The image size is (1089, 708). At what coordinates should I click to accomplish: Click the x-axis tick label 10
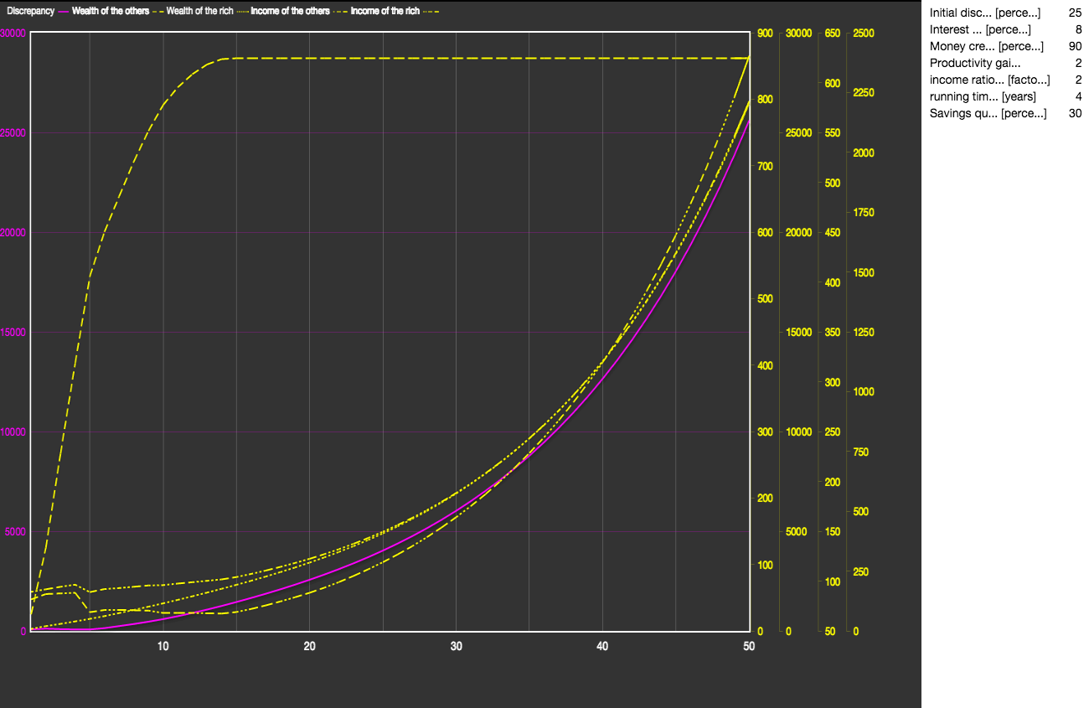click(x=163, y=646)
